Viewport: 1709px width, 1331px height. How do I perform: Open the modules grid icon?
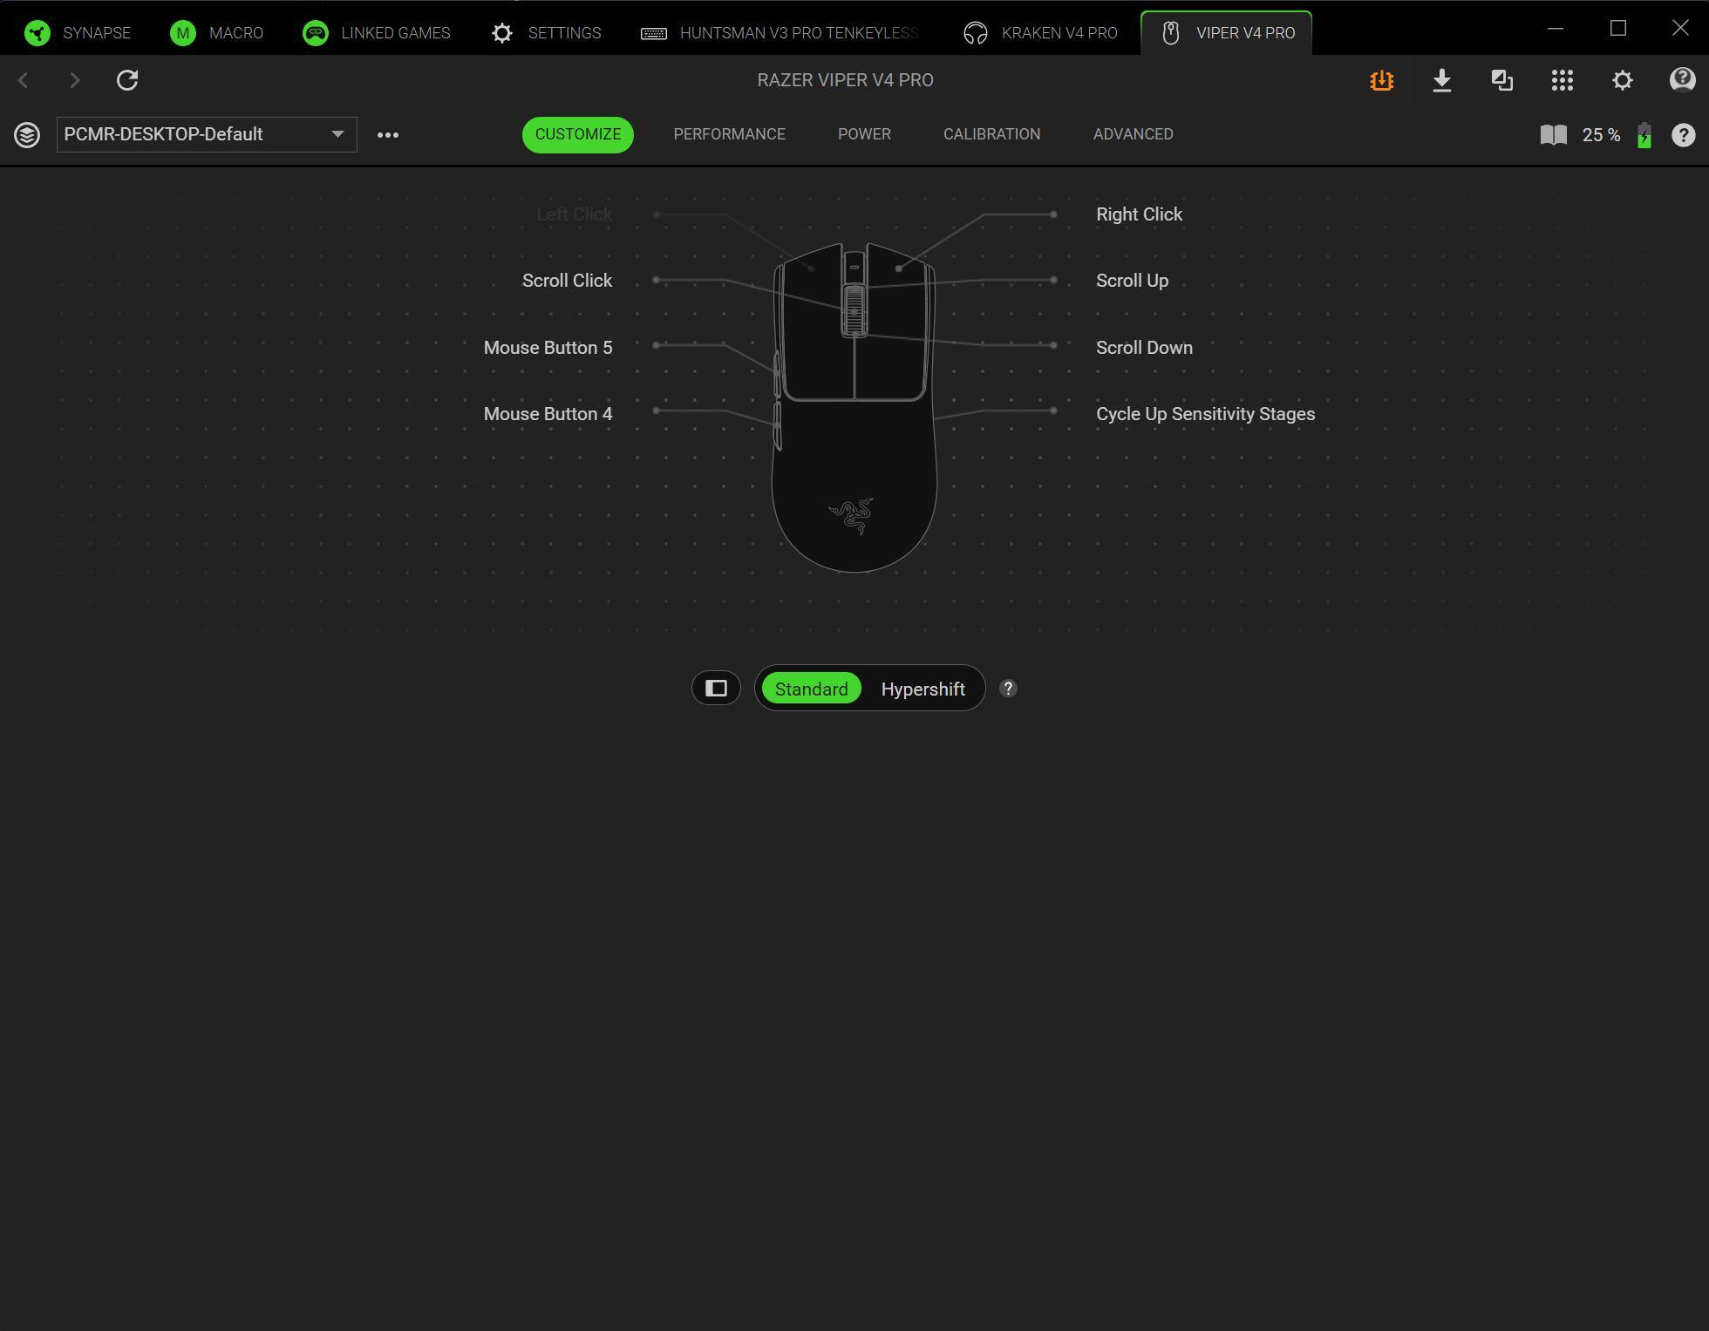pyautogui.click(x=1563, y=80)
